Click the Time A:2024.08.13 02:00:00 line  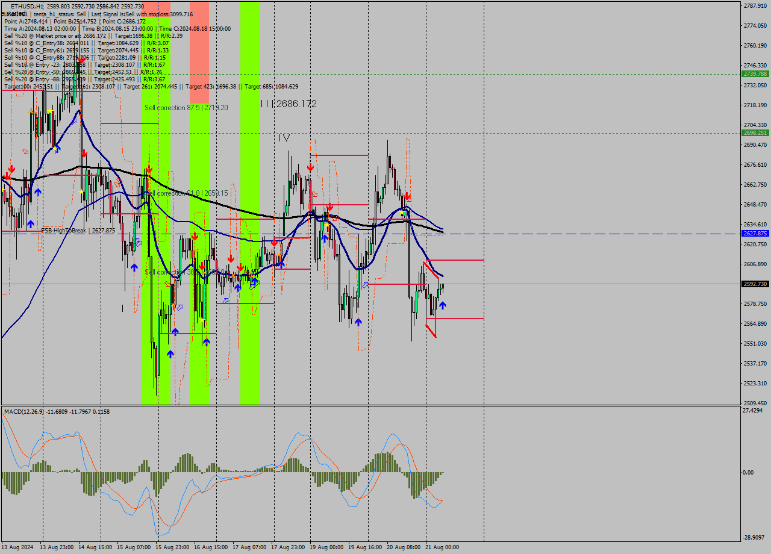click(x=117, y=28)
